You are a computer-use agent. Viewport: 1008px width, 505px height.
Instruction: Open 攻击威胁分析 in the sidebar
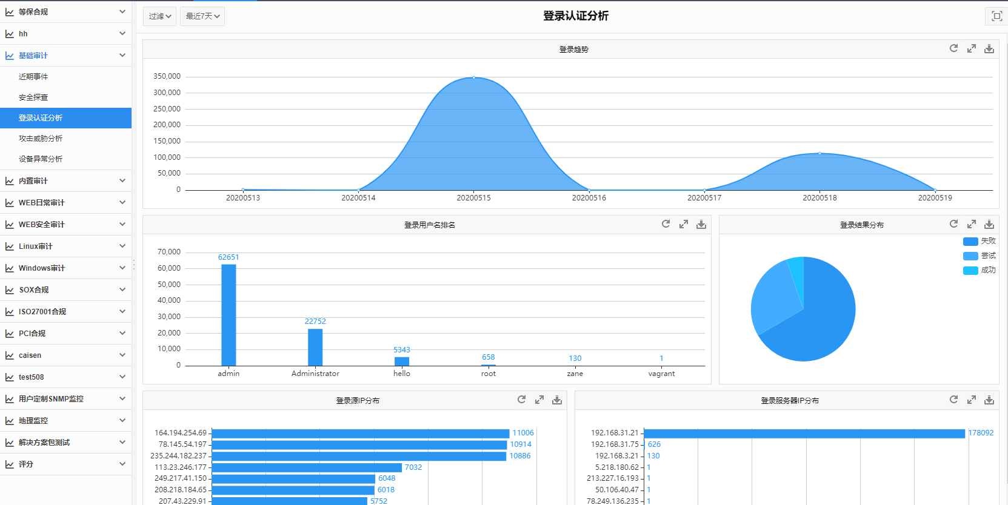click(41, 139)
